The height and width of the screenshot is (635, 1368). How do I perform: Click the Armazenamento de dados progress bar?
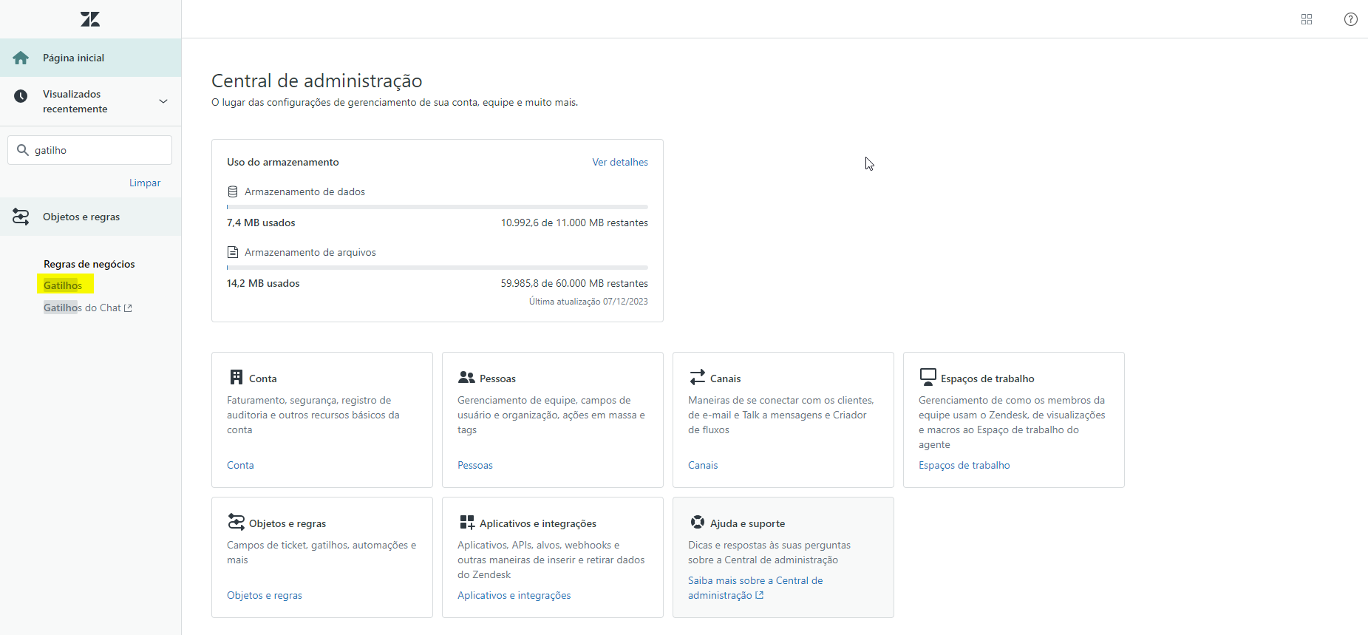click(437, 207)
